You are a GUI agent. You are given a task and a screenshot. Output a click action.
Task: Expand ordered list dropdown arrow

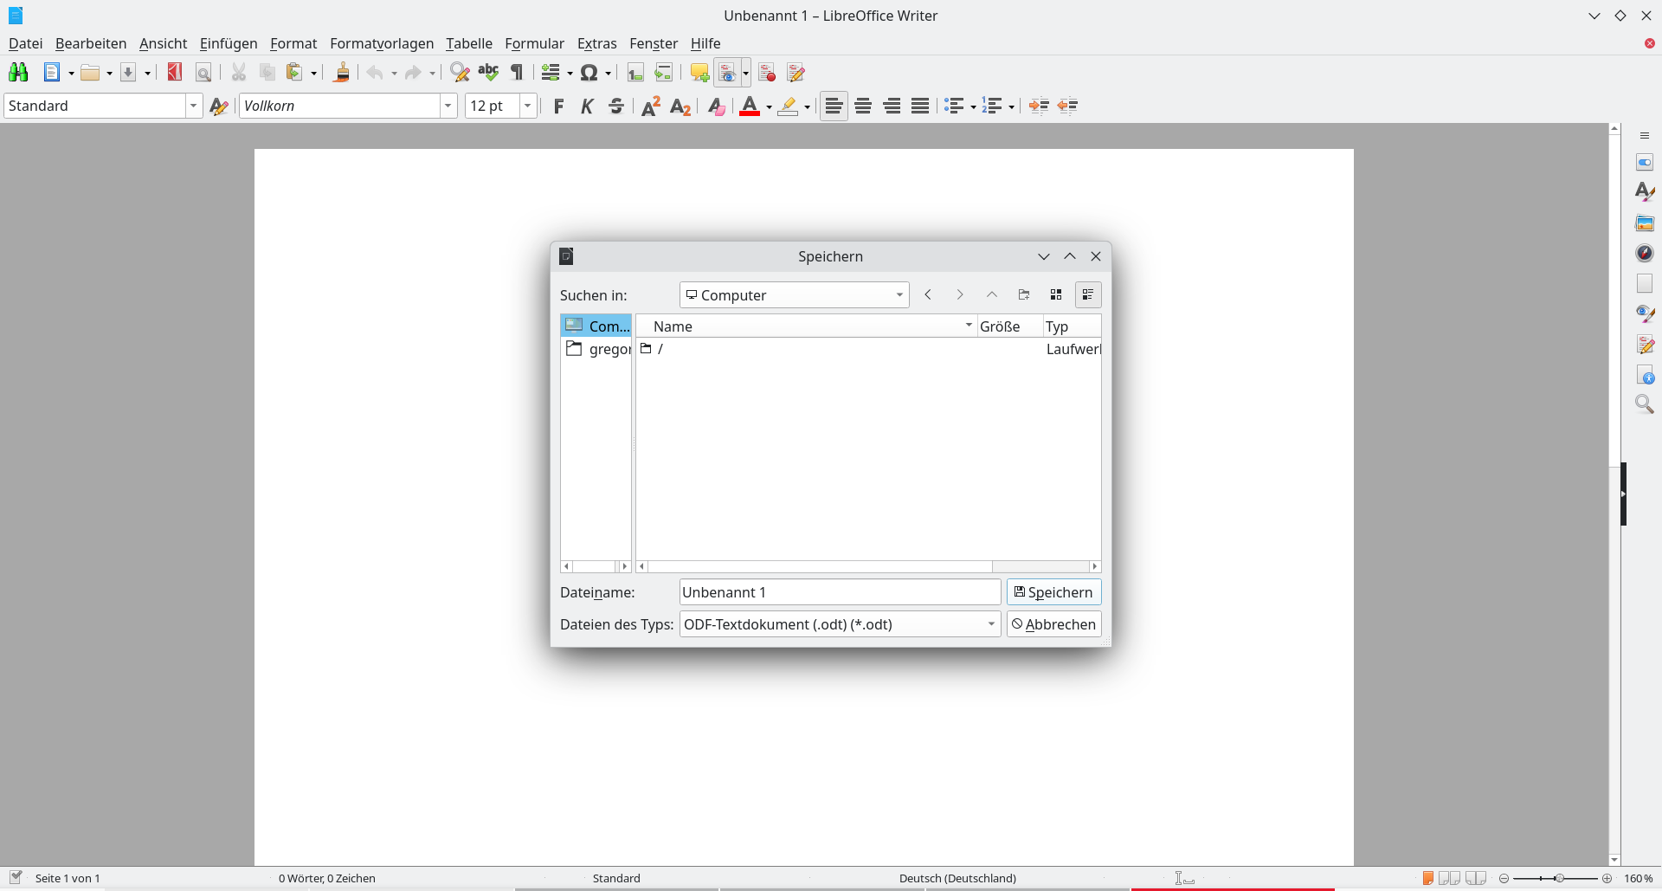click(x=1011, y=107)
